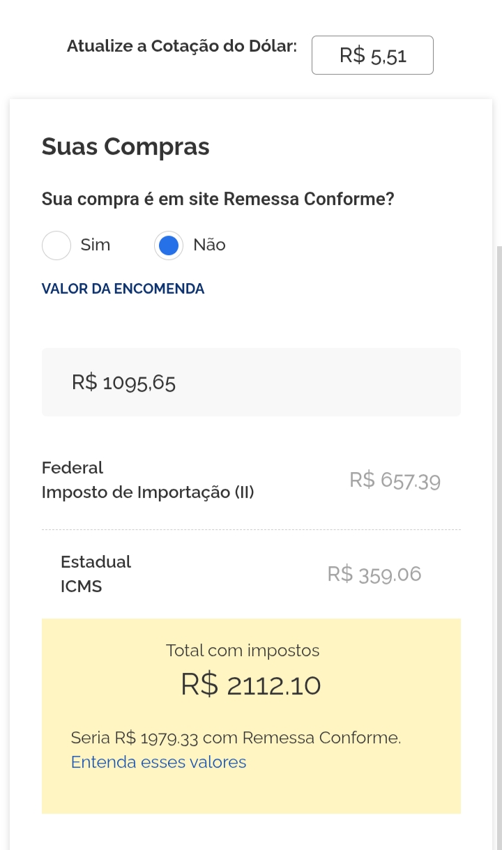Click the Federal tax label
The width and height of the screenshot is (502, 850).
pyautogui.click(x=73, y=468)
